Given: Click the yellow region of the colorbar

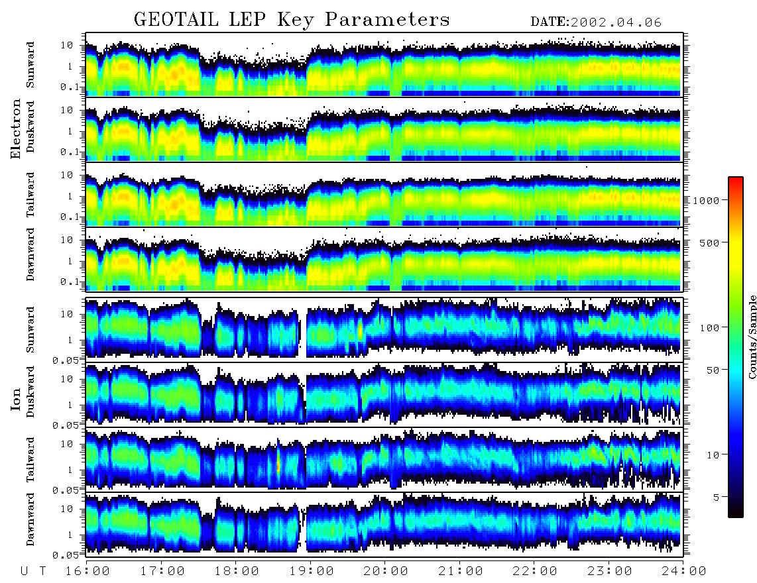Looking at the screenshot, I should coord(735,251).
